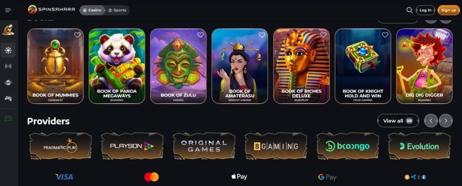Open the casino chip sidebar icon
This screenshot has height=186, width=462.
(x=8, y=50)
